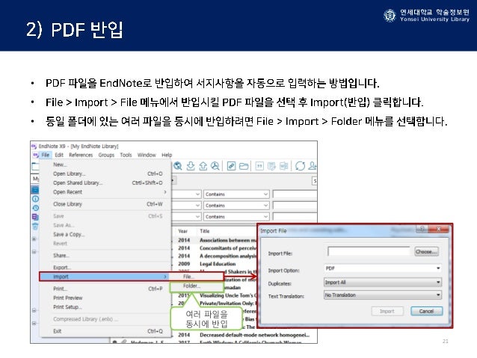Expand the group set below the Trash icon
477x358 pixels.
click(34, 239)
